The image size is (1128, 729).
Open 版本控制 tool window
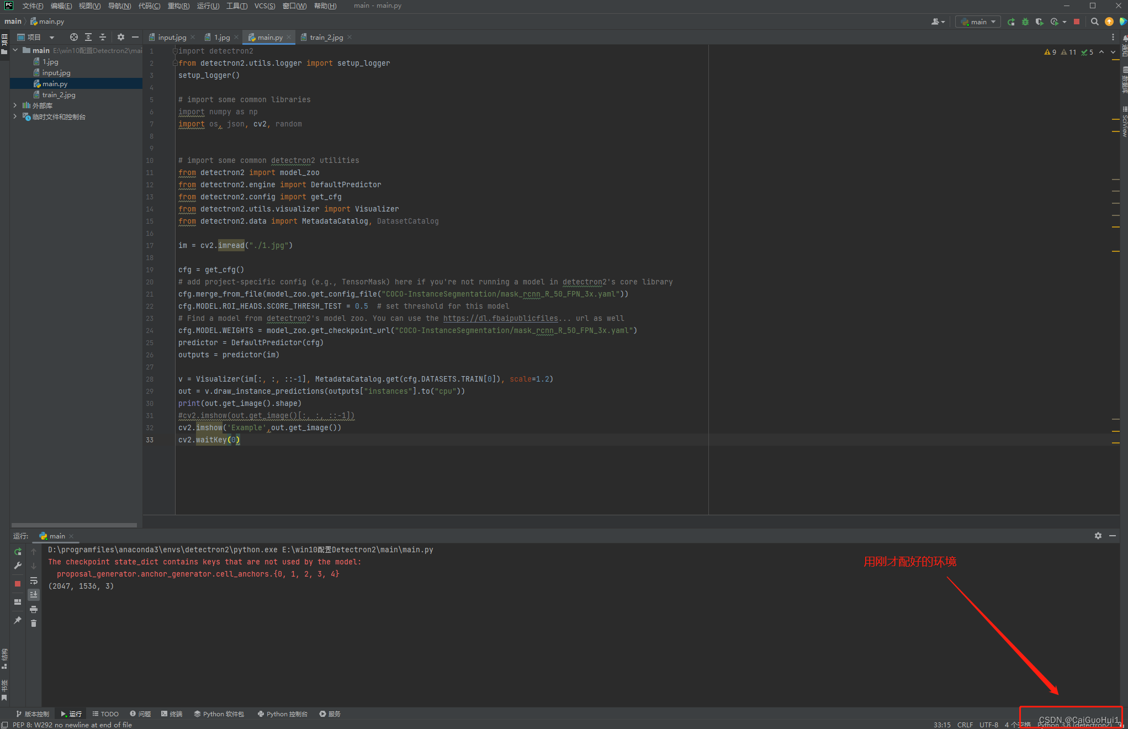click(33, 714)
